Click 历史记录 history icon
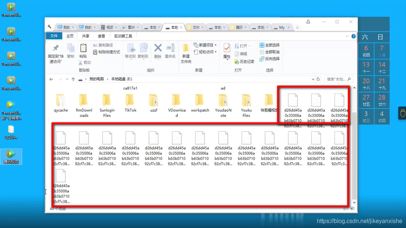406x228 pixels. coord(244,62)
